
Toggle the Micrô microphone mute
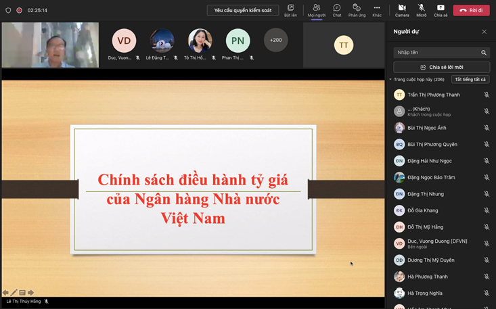click(421, 9)
